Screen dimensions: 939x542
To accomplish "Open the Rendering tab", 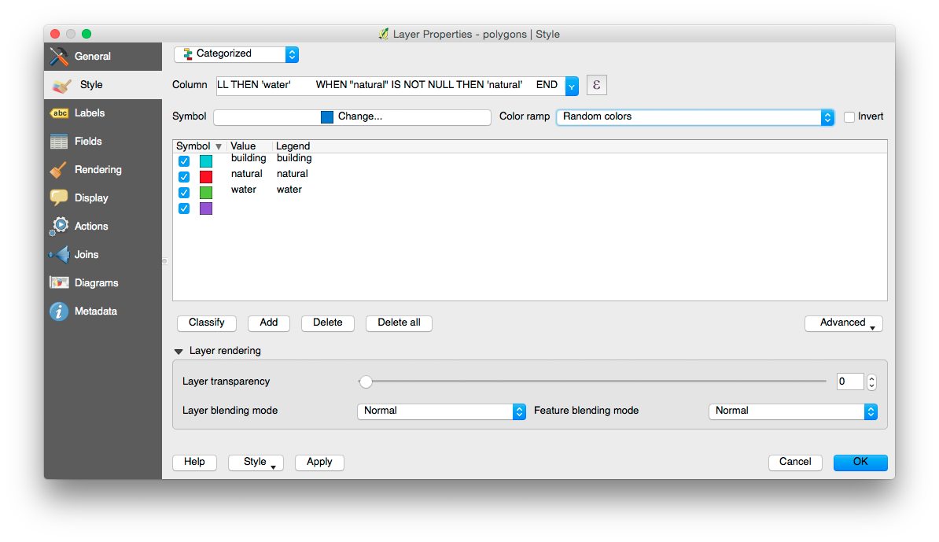I will pyautogui.click(x=103, y=170).
